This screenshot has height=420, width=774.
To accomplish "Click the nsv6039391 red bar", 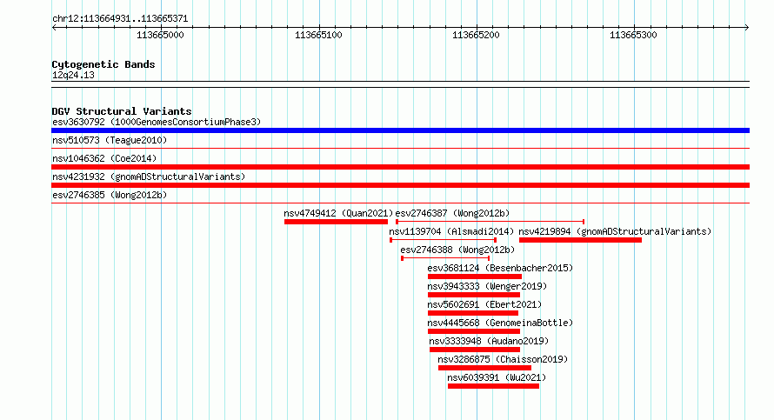I will (x=493, y=386).
